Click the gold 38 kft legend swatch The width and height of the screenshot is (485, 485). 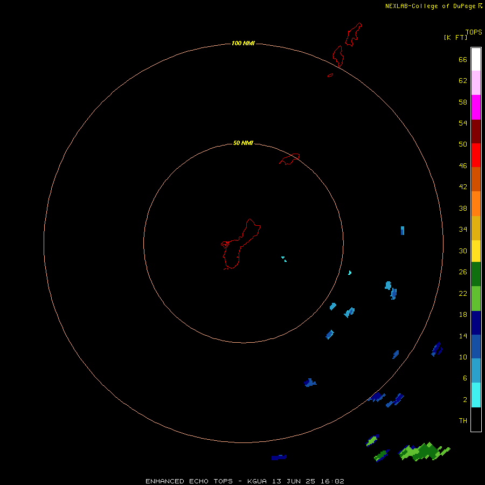(476, 228)
